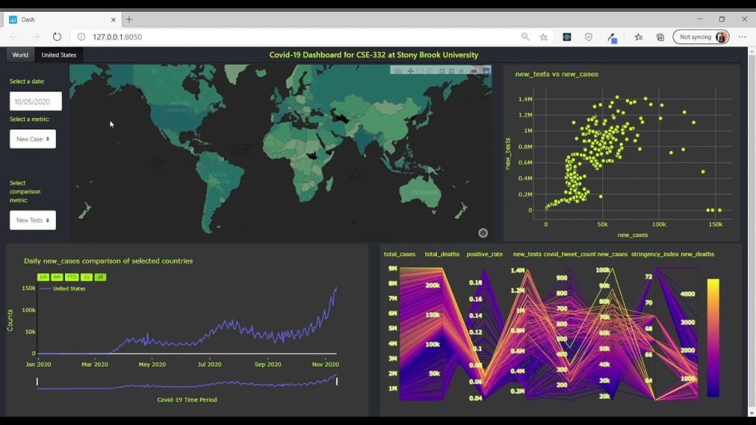Open a new browser tab

click(x=129, y=20)
